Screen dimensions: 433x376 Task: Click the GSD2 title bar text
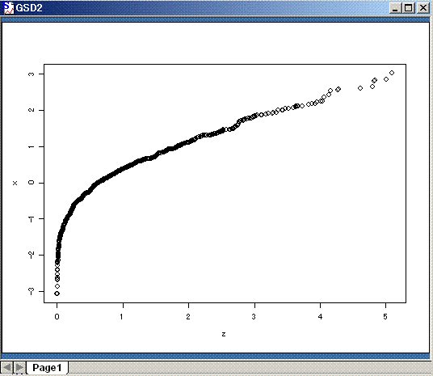29,8
